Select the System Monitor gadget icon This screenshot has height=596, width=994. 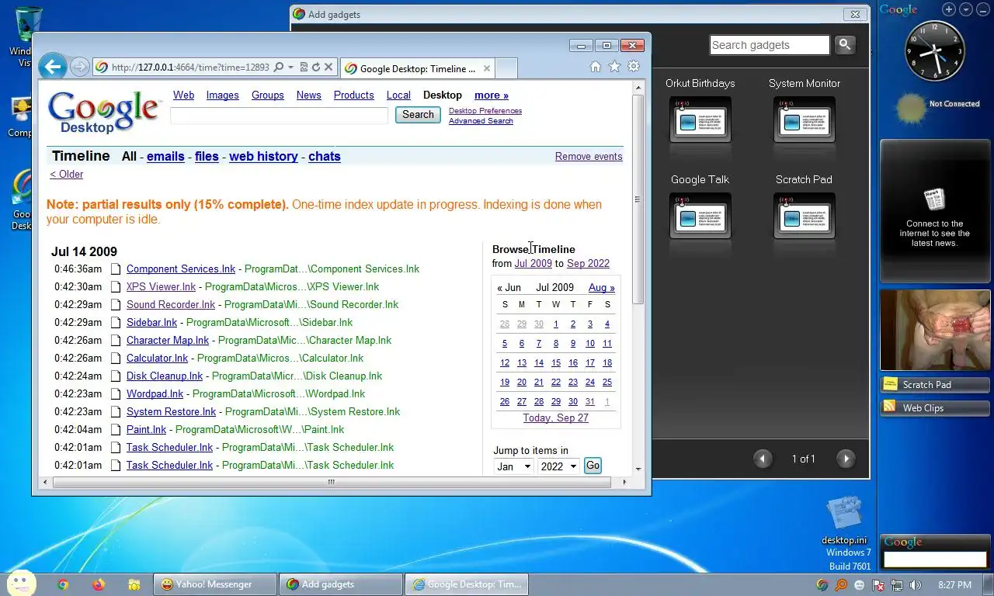click(x=804, y=120)
